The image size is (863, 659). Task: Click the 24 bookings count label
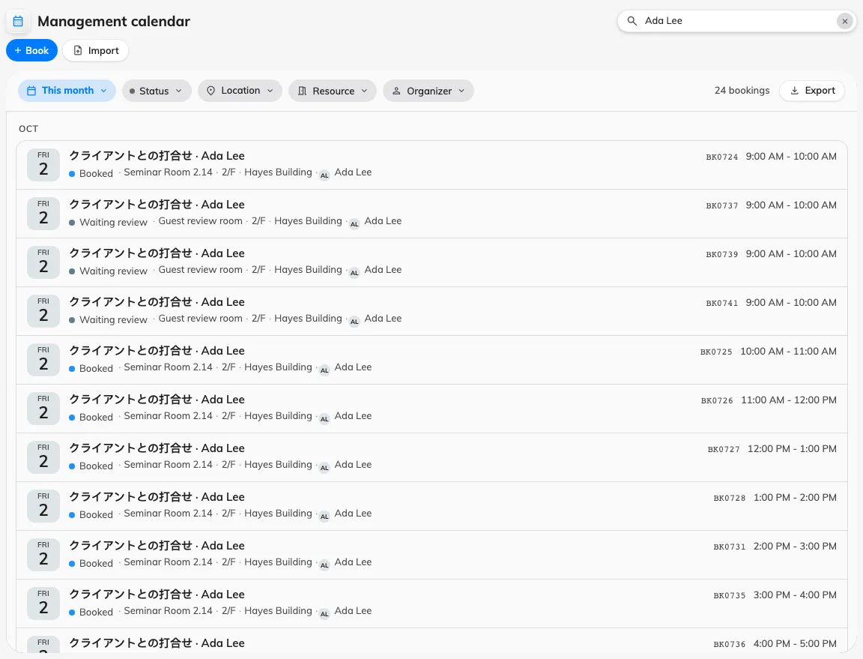[742, 91]
